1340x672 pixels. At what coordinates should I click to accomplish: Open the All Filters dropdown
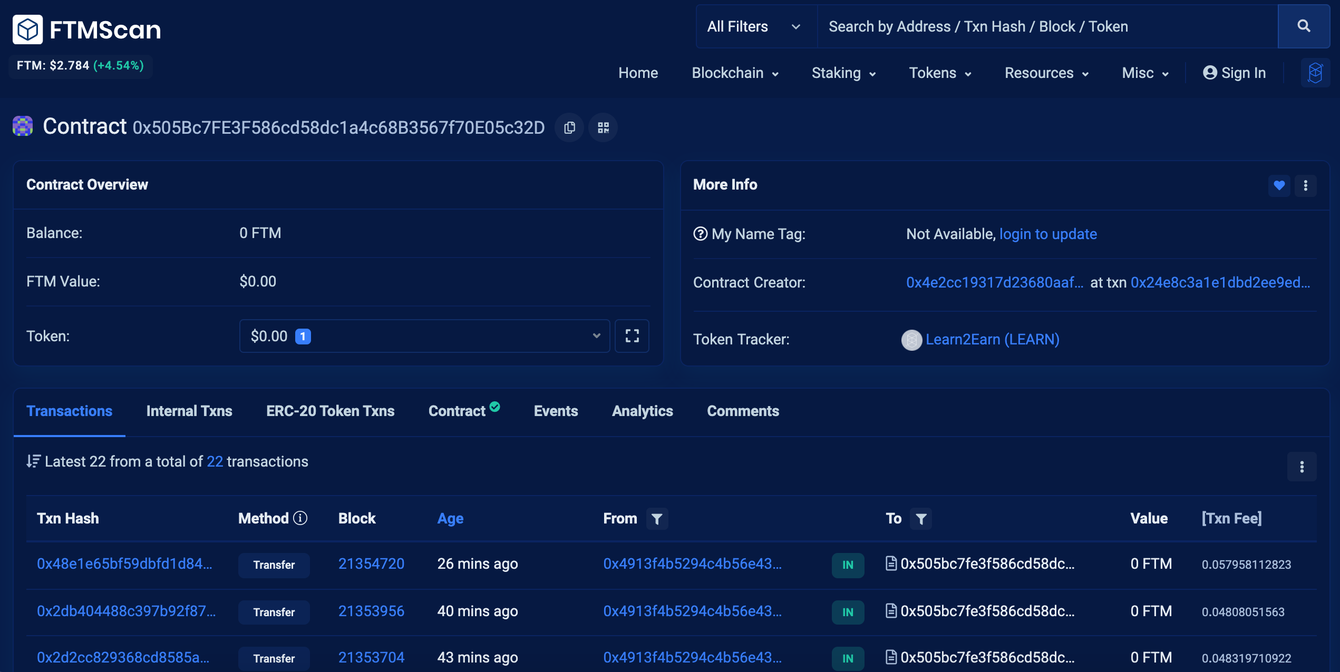pos(754,26)
